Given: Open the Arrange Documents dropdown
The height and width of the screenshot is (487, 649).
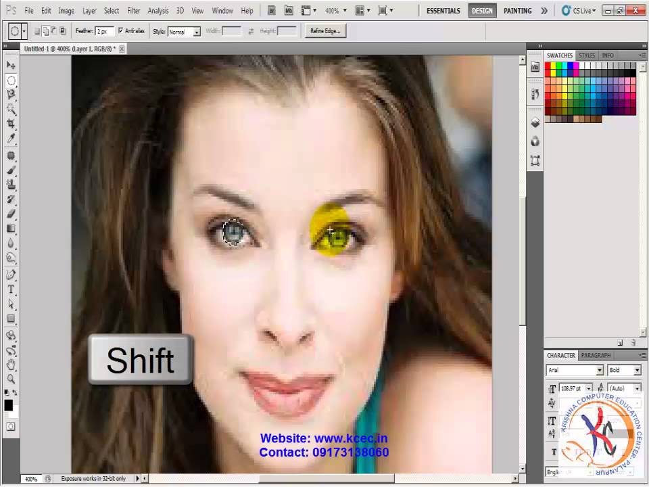Looking at the screenshot, I should point(363,11).
